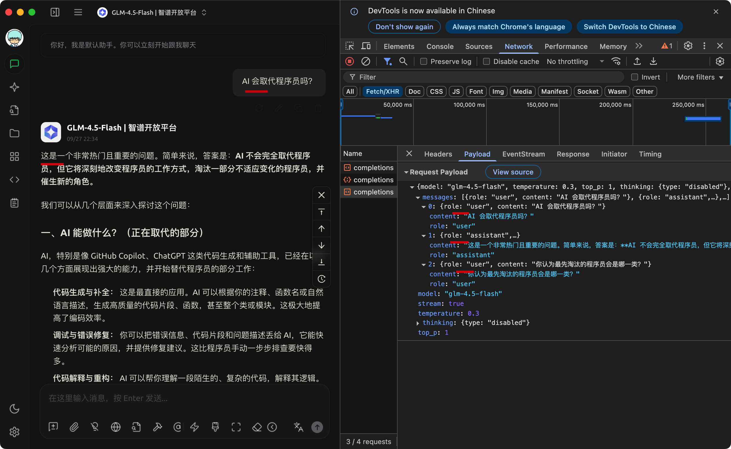
Task: Open the files folder icon in left sidebar
Action: tap(14, 133)
